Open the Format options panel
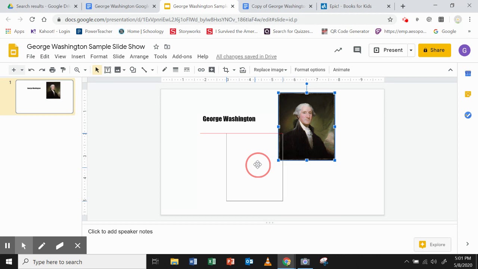Viewport: 478px width, 269px height. pos(310,70)
